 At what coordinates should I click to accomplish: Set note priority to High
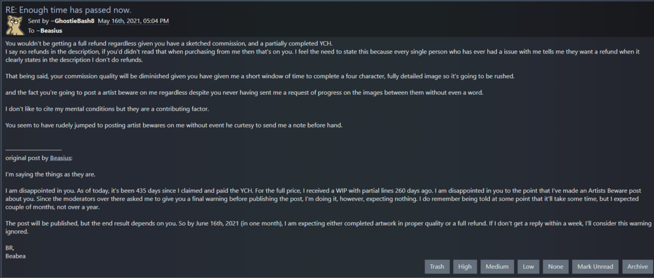[464, 267]
